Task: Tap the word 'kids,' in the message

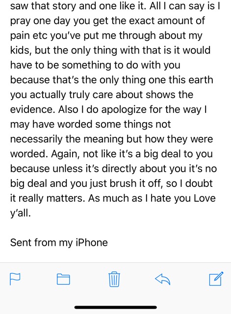Action: pos(21,50)
